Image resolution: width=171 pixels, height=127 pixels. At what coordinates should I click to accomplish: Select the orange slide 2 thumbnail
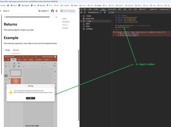pyautogui.click(x=16, y=81)
